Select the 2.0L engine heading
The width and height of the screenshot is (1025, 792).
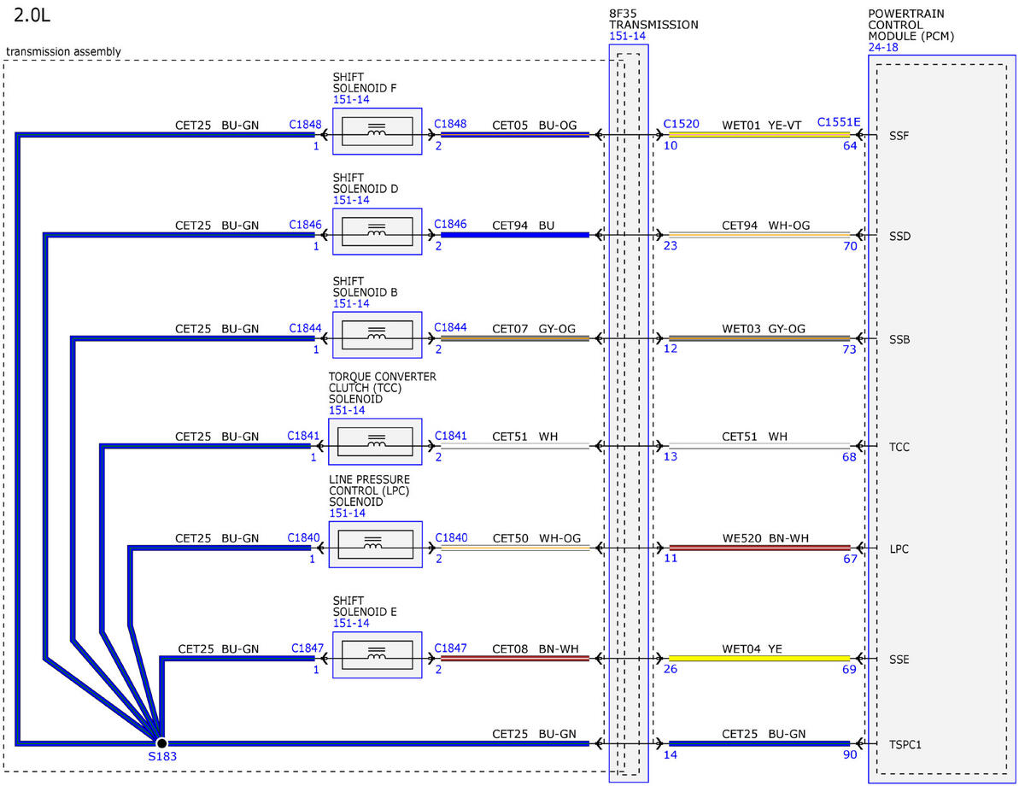pos(32,16)
